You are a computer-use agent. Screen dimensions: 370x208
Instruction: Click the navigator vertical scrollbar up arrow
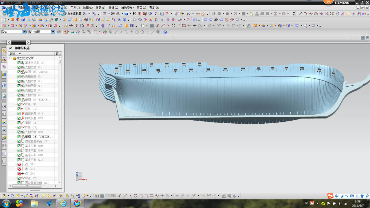60,58
